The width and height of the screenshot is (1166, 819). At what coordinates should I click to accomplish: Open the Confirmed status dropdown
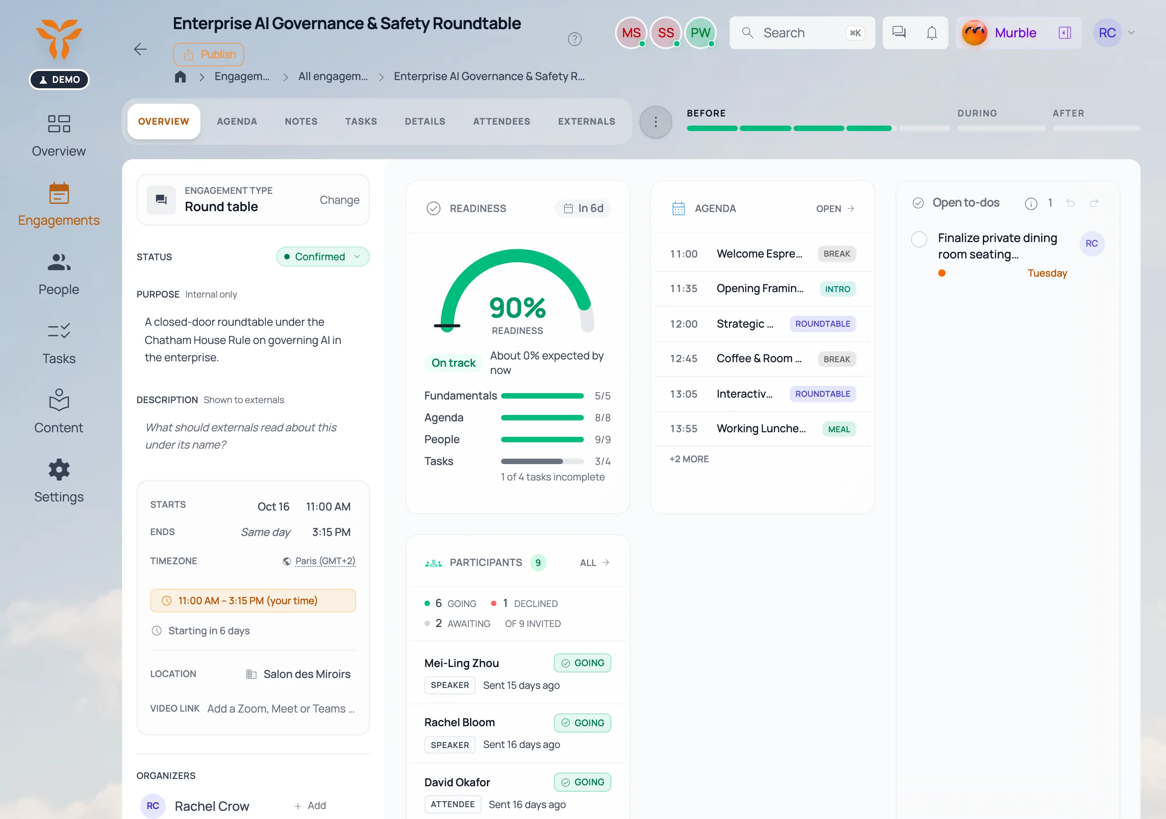[x=322, y=257]
